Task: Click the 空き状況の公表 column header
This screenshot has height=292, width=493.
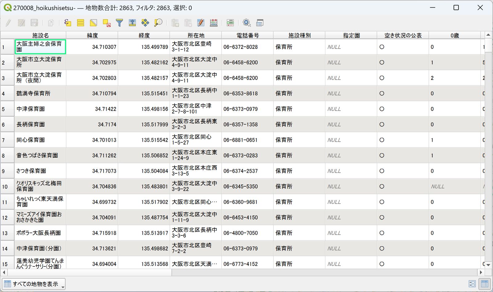Action: [403, 35]
